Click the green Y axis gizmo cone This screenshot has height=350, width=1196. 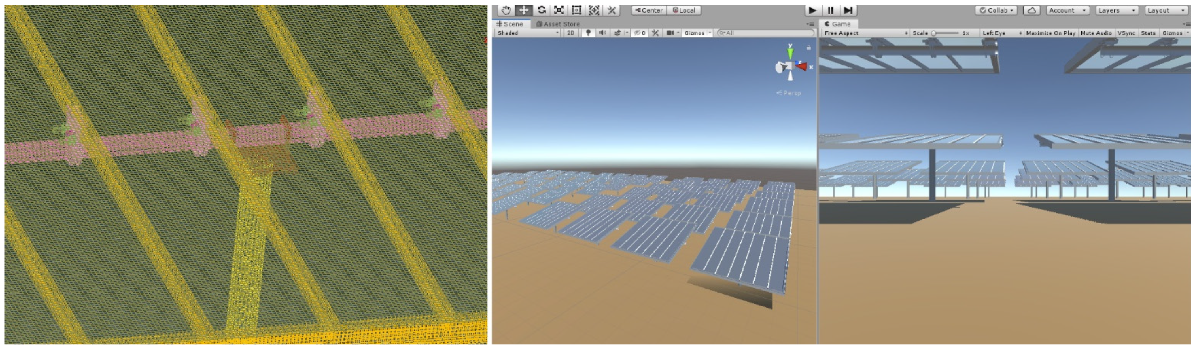point(790,52)
